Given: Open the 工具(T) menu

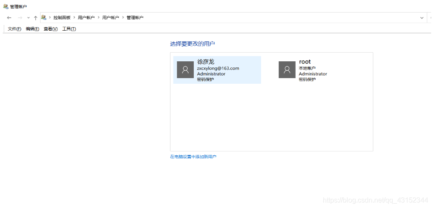Looking at the screenshot, I should (x=69, y=29).
